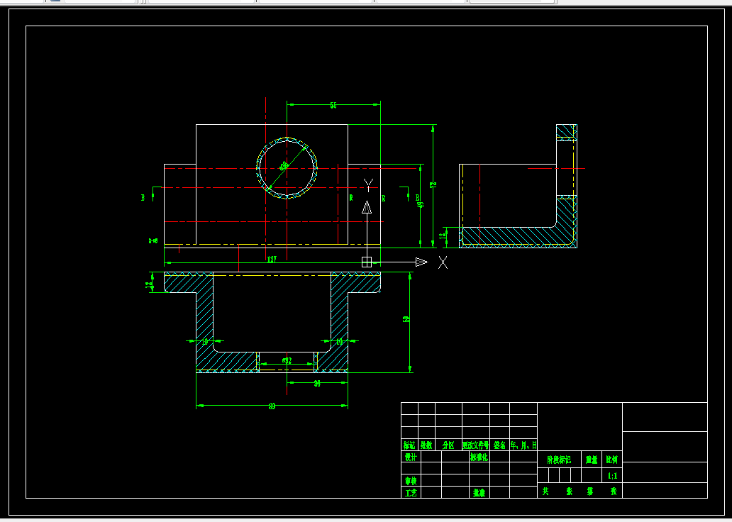Click the 1:1 scale value
The height and width of the screenshot is (522, 732).
613,476
